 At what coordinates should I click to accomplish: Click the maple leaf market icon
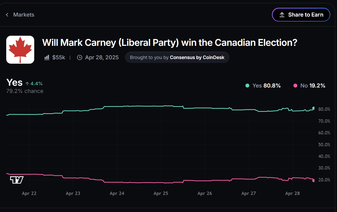pos(20,49)
